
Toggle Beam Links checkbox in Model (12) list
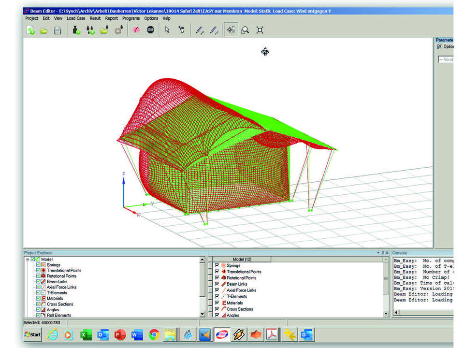pyautogui.click(x=217, y=284)
